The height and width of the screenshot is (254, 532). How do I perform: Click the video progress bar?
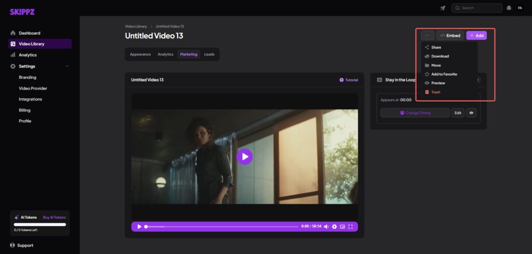pyautogui.click(x=223, y=227)
